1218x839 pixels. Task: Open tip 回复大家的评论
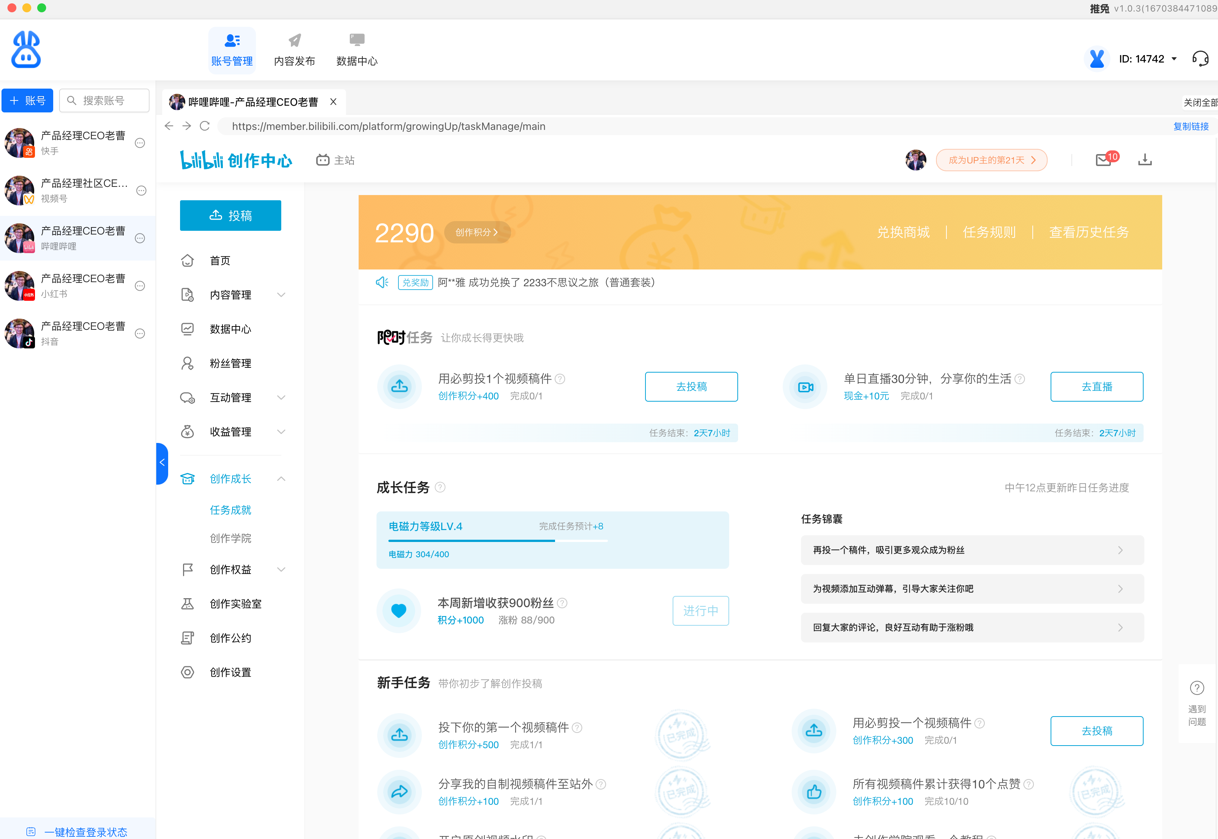tap(972, 627)
